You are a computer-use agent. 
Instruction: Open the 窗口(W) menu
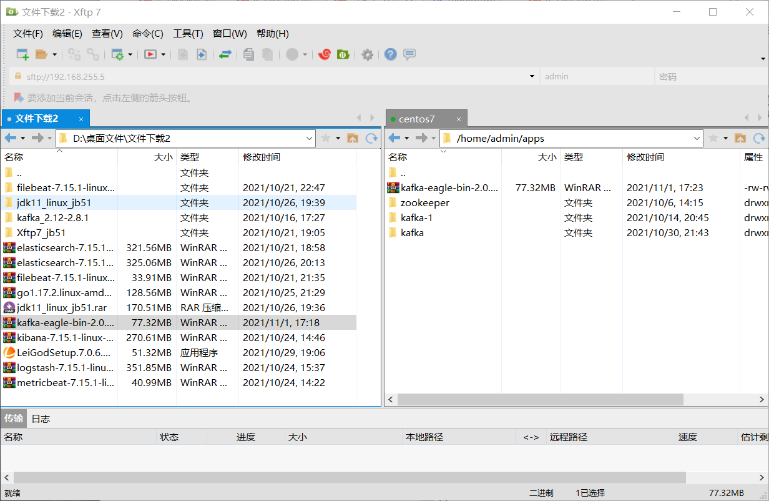point(230,34)
